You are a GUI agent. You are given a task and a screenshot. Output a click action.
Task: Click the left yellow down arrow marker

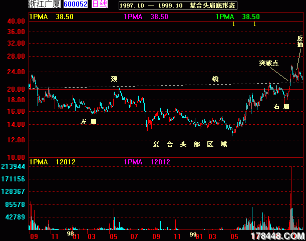coord(233,24)
